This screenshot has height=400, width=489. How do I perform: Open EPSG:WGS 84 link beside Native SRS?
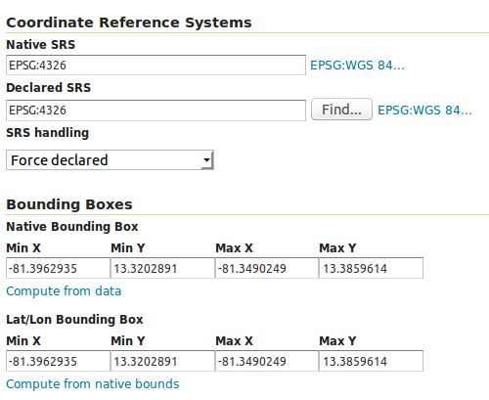(357, 66)
